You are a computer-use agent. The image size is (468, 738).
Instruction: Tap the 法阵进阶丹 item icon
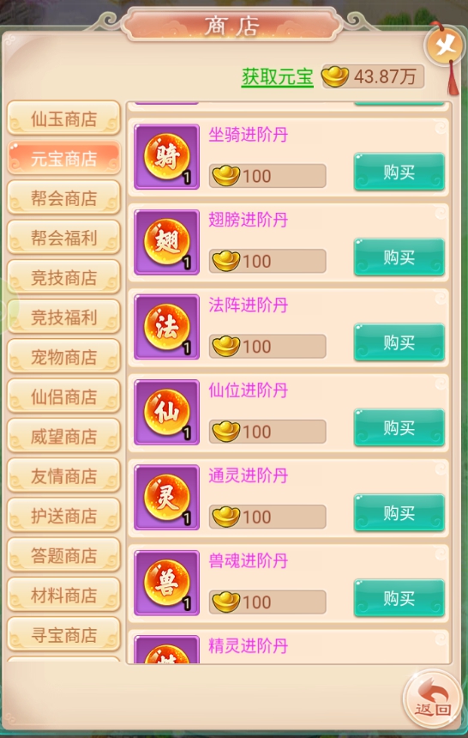[x=166, y=327]
